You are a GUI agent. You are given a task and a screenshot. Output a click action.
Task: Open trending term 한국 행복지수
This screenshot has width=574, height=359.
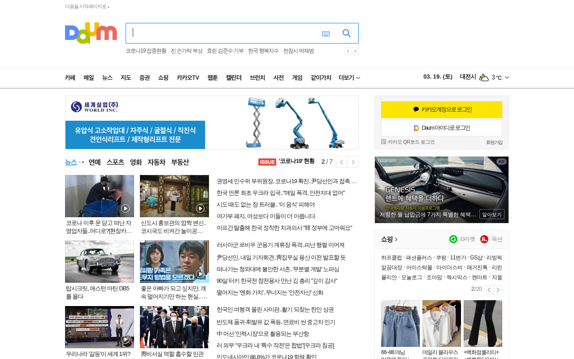coord(263,51)
